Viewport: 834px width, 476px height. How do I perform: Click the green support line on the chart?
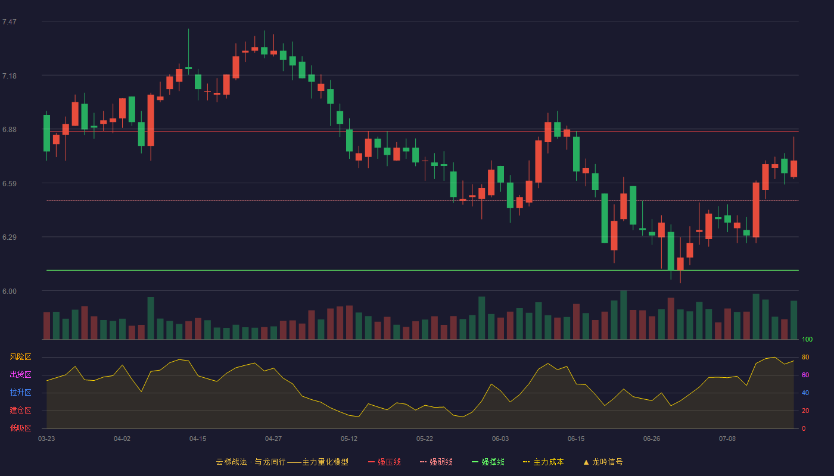point(422,270)
